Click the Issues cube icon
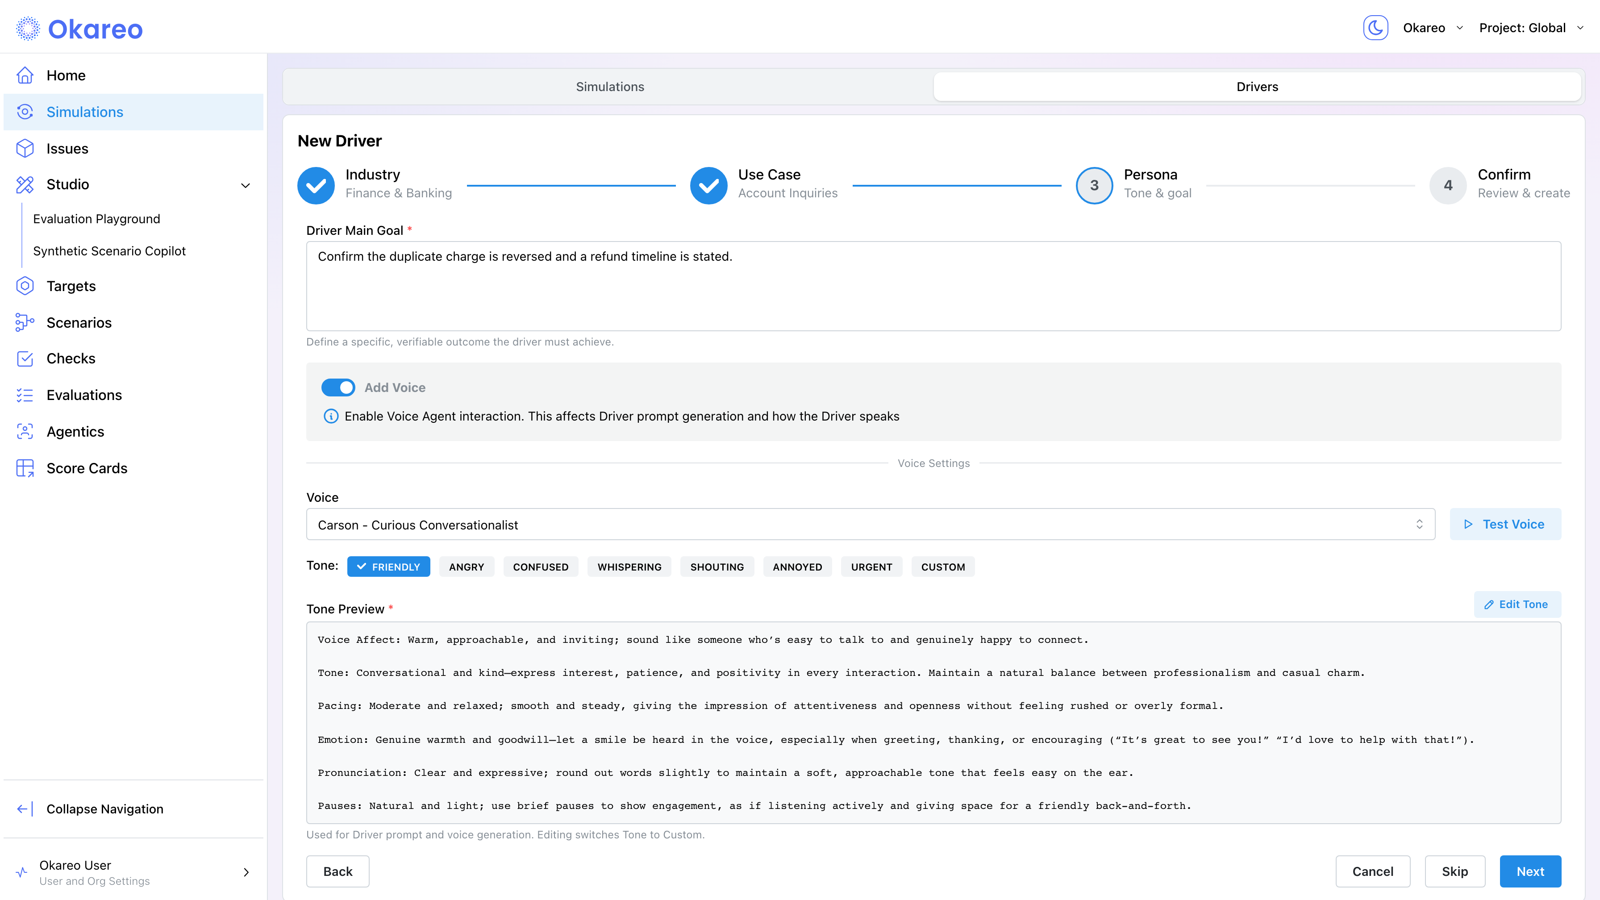The image size is (1600, 900). coord(25,149)
